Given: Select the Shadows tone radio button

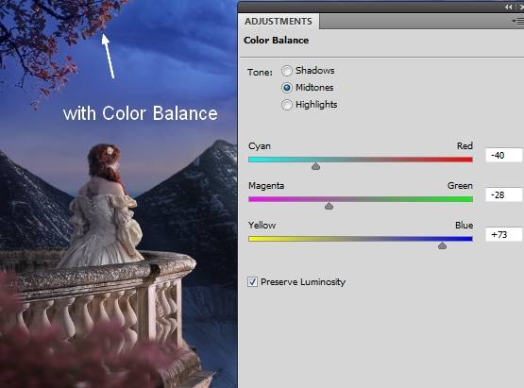Looking at the screenshot, I should [287, 71].
